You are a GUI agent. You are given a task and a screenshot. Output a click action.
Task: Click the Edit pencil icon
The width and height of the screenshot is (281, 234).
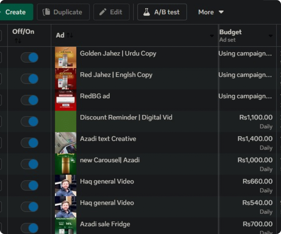tap(103, 12)
